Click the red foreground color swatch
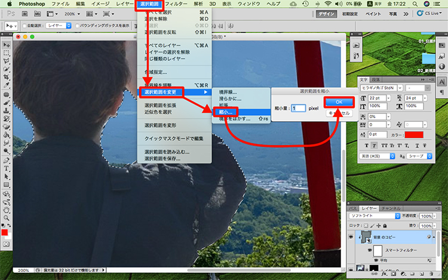This screenshot has height=280, width=448. pyautogui.click(x=4, y=233)
